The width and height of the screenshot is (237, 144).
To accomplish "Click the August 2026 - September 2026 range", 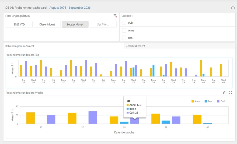I will 70,8.
